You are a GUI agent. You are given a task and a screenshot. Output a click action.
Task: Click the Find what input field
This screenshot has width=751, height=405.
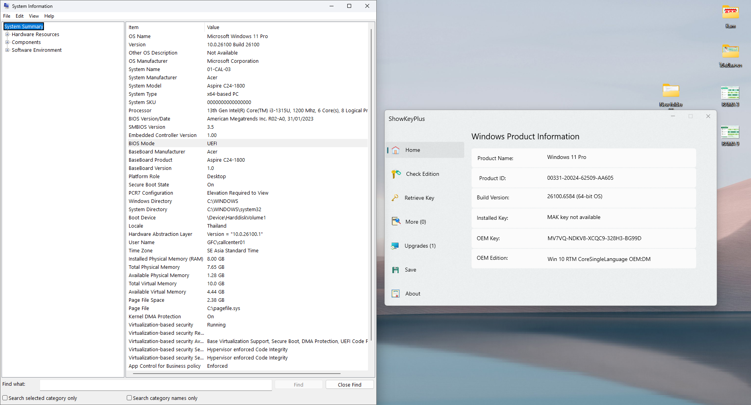click(x=156, y=385)
